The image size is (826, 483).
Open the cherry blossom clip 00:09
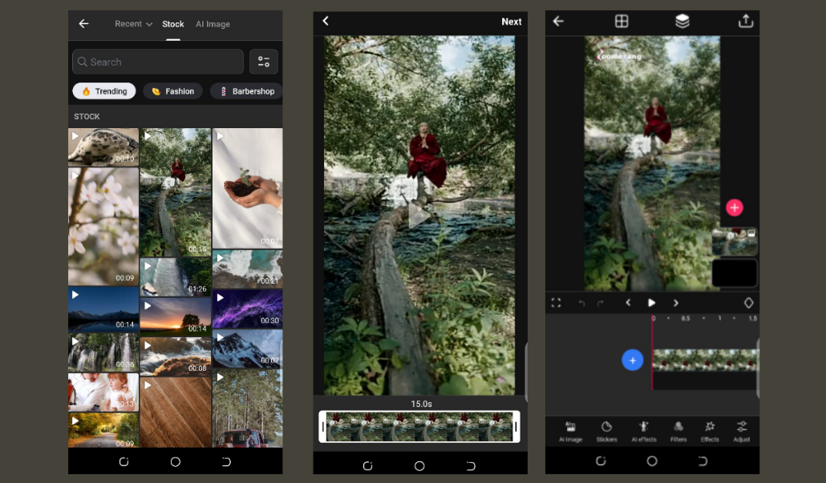(x=103, y=226)
